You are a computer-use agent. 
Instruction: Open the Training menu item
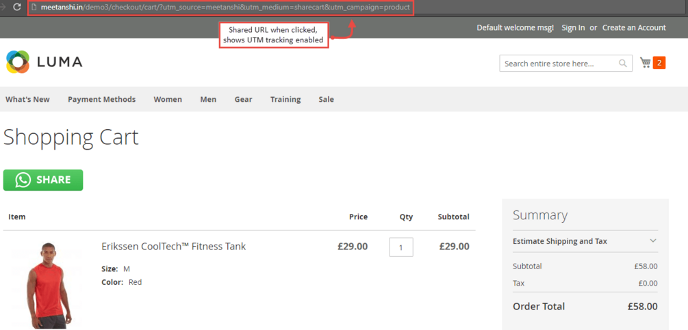pyautogui.click(x=285, y=100)
